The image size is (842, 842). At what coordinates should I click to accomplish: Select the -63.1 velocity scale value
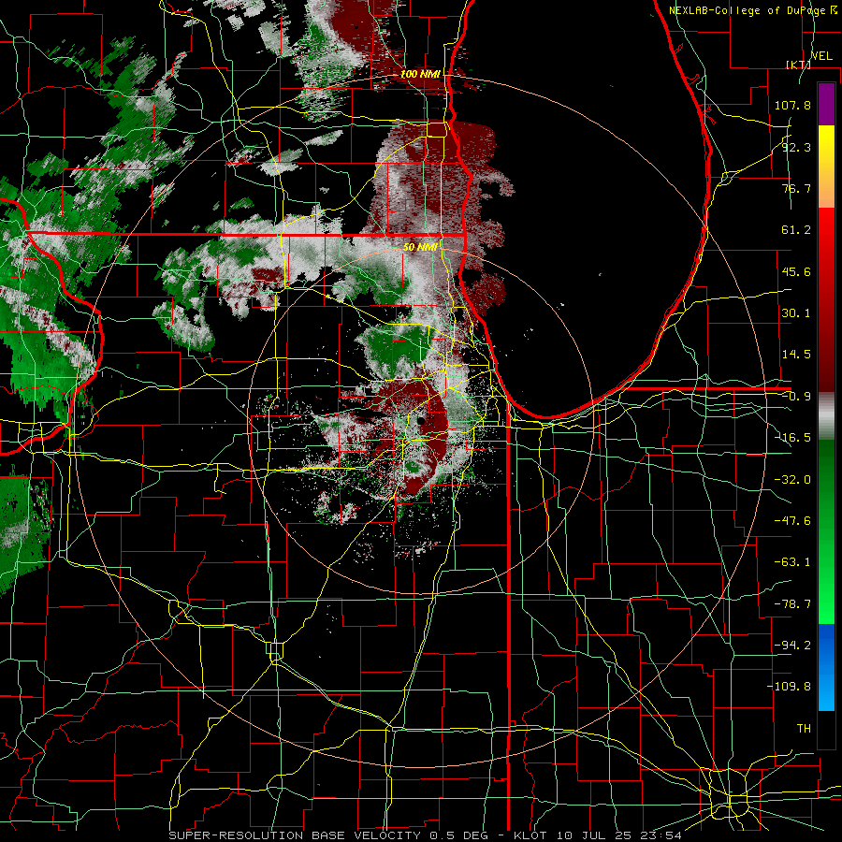coord(792,562)
